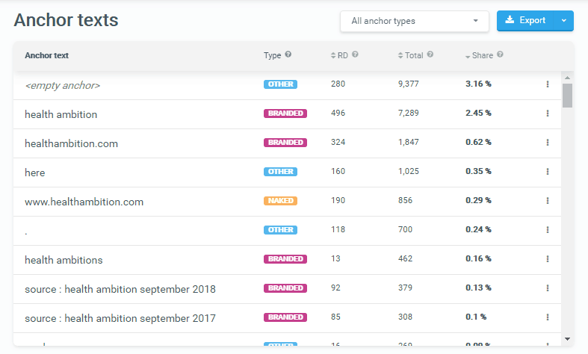Click help icon next to Type column
Image resolution: width=588 pixels, height=354 pixels.
coord(288,55)
